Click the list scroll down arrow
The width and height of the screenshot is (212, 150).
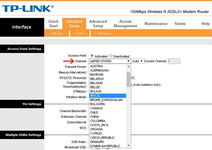point(128,145)
